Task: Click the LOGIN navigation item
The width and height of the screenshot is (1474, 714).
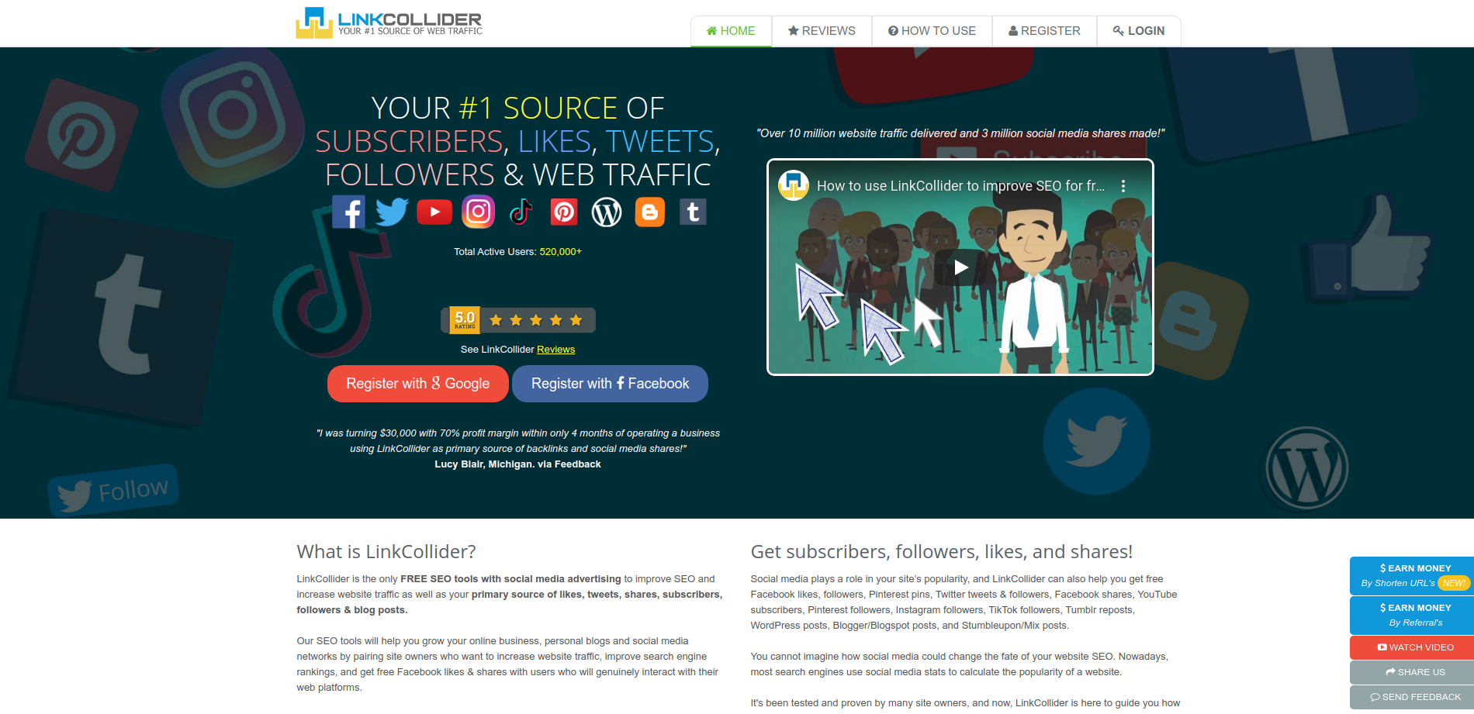Action: tap(1138, 31)
